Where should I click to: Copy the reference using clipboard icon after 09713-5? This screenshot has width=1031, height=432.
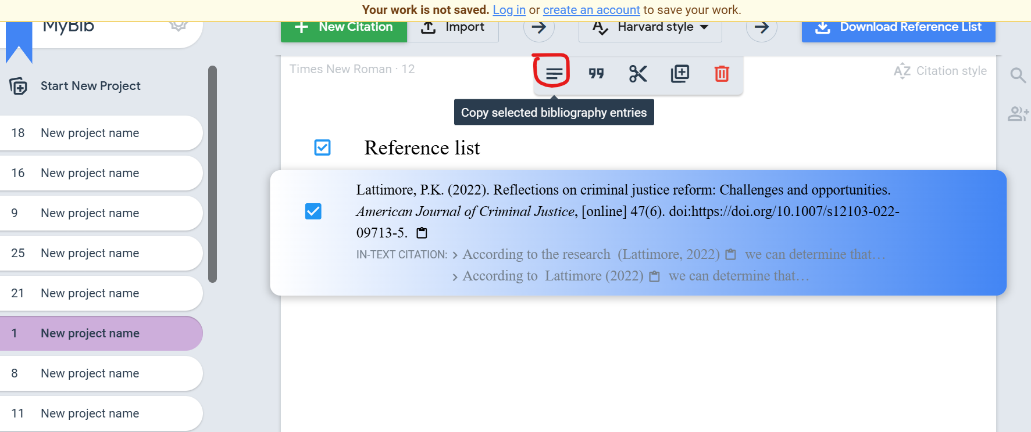click(x=422, y=233)
